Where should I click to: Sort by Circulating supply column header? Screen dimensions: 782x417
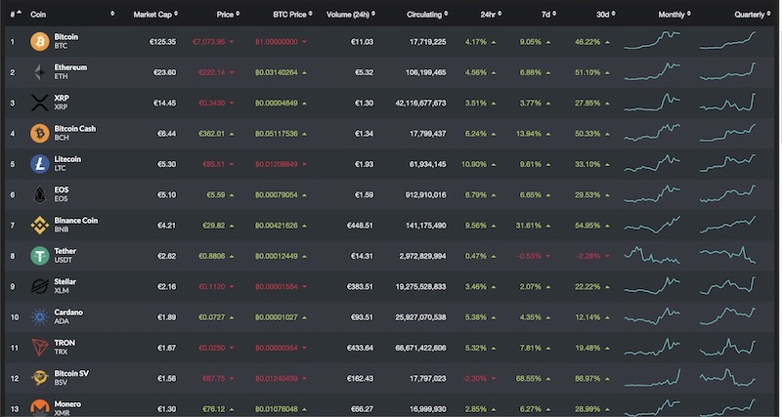[x=425, y=15]
